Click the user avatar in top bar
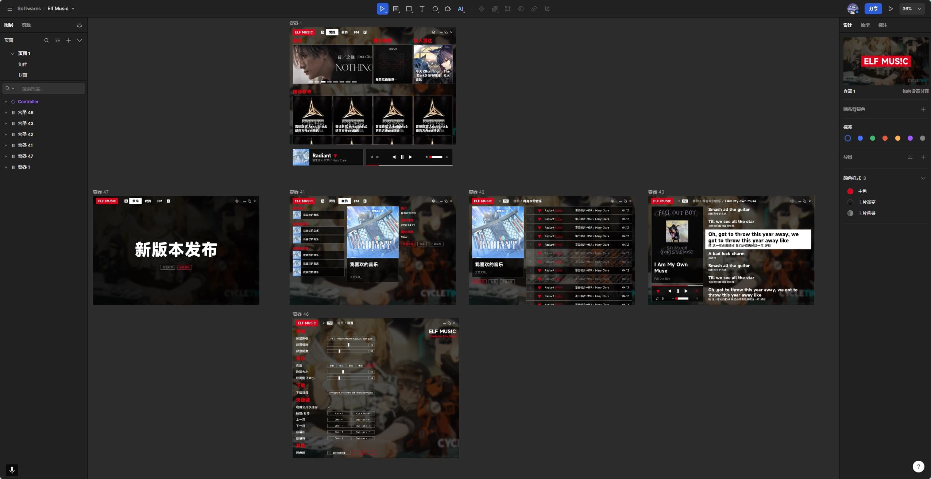Viewport: 931px width, 479px height. click(x=853, y=9)
